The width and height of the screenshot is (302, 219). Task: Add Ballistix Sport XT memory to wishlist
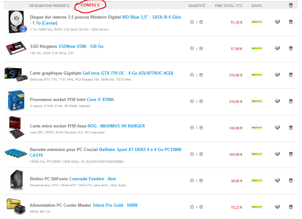[x=277, y=154]
